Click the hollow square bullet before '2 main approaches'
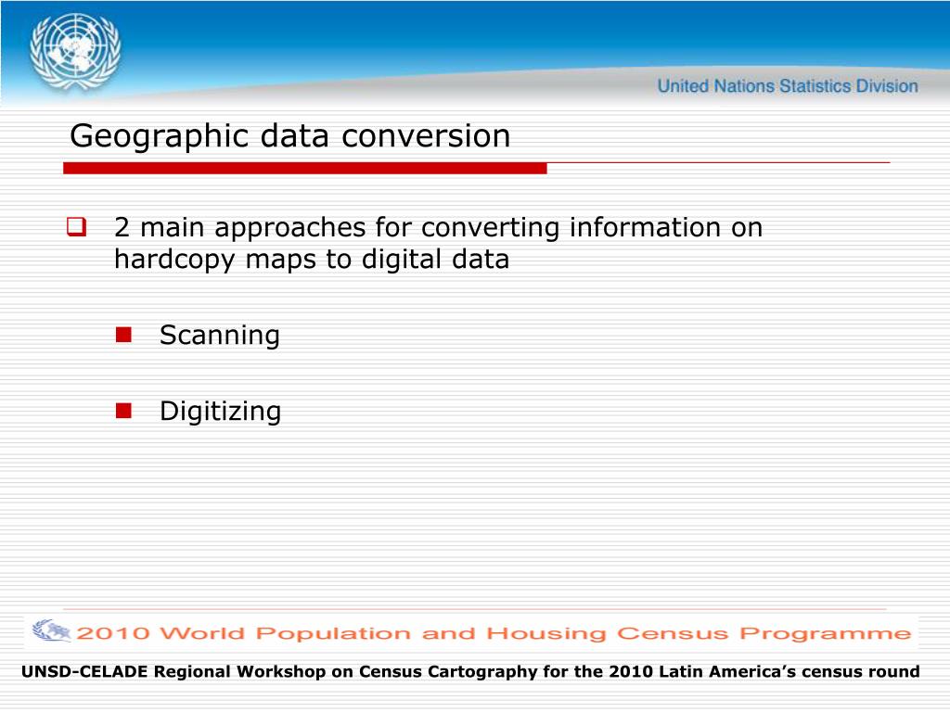Viewport: 950px width, 712px height. click(76, 227)
